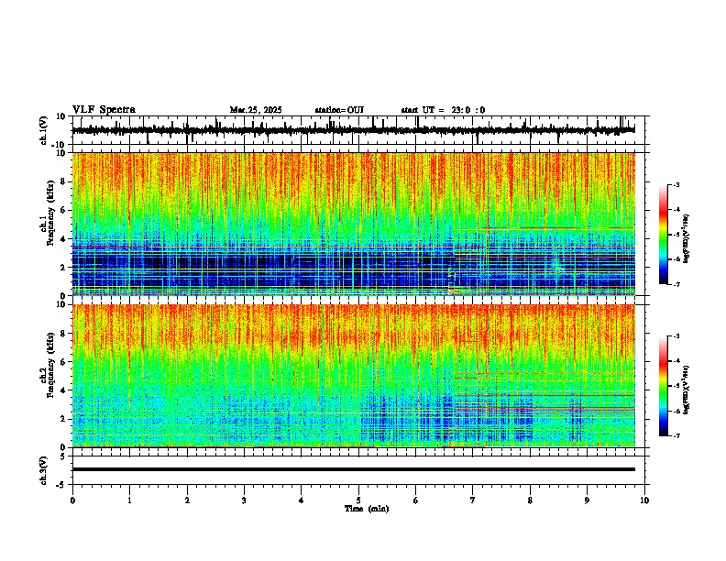Click the ch.3(V) flat line panel
The height and width of the screenshot is (561, 726).
tap(360, 470)
